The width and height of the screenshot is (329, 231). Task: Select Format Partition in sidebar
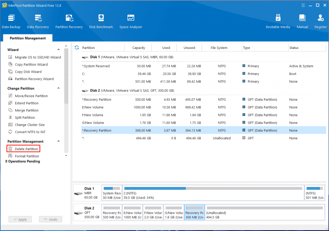(x=23, y=156)
